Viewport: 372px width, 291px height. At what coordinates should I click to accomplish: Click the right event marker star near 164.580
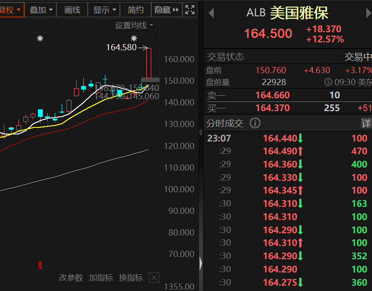(x=134, y=38)
